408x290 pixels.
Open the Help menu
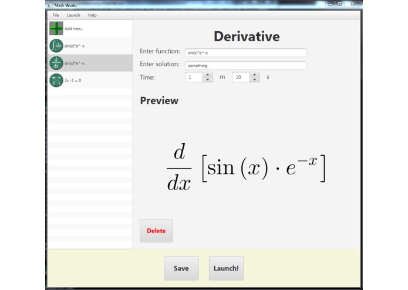point(92,15)
